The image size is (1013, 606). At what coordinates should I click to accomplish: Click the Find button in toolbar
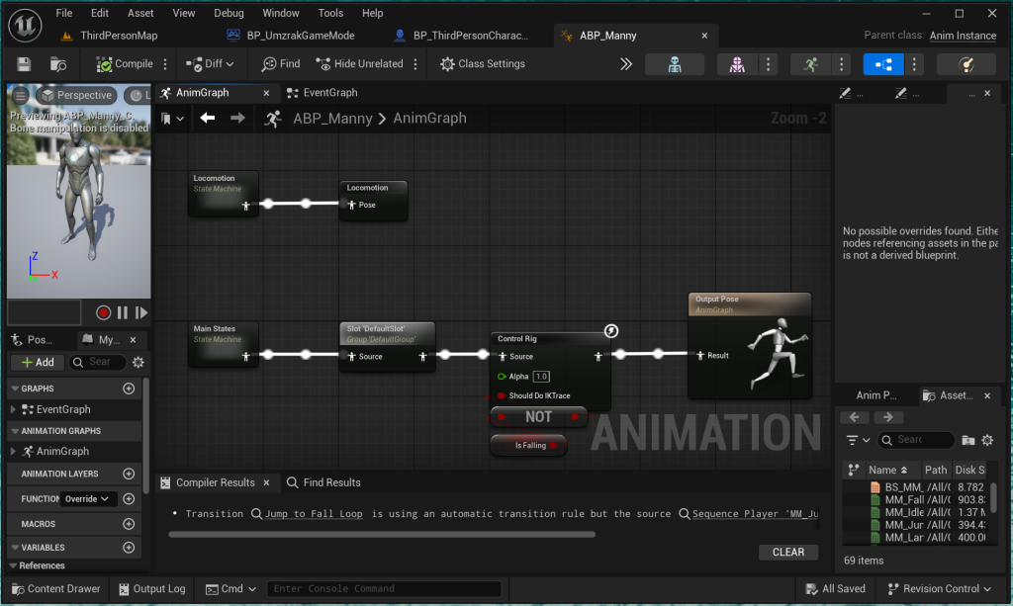[x=281, y=64]
